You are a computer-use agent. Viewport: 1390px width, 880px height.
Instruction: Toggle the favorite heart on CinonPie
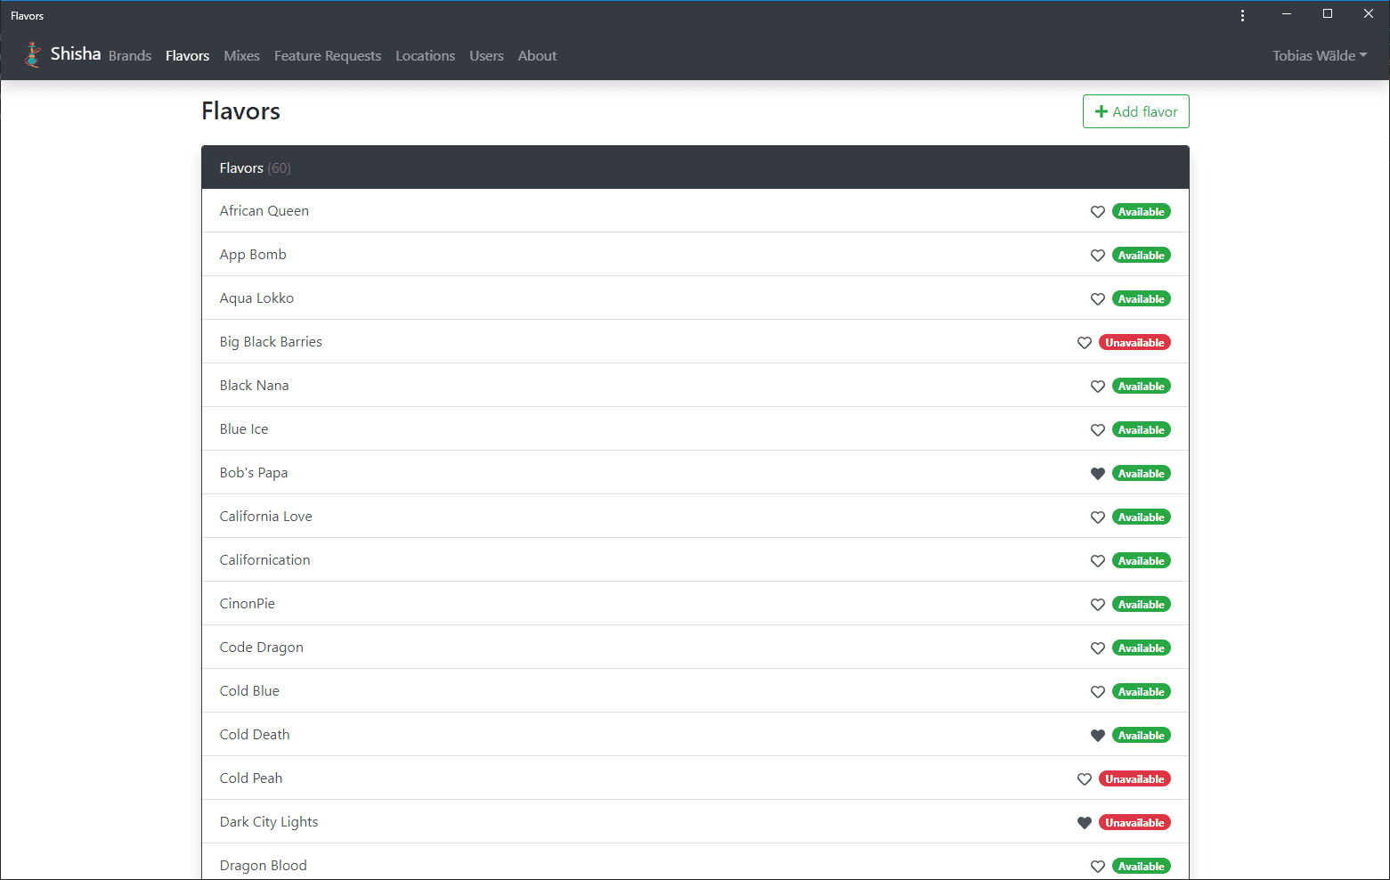(1098, 605)
